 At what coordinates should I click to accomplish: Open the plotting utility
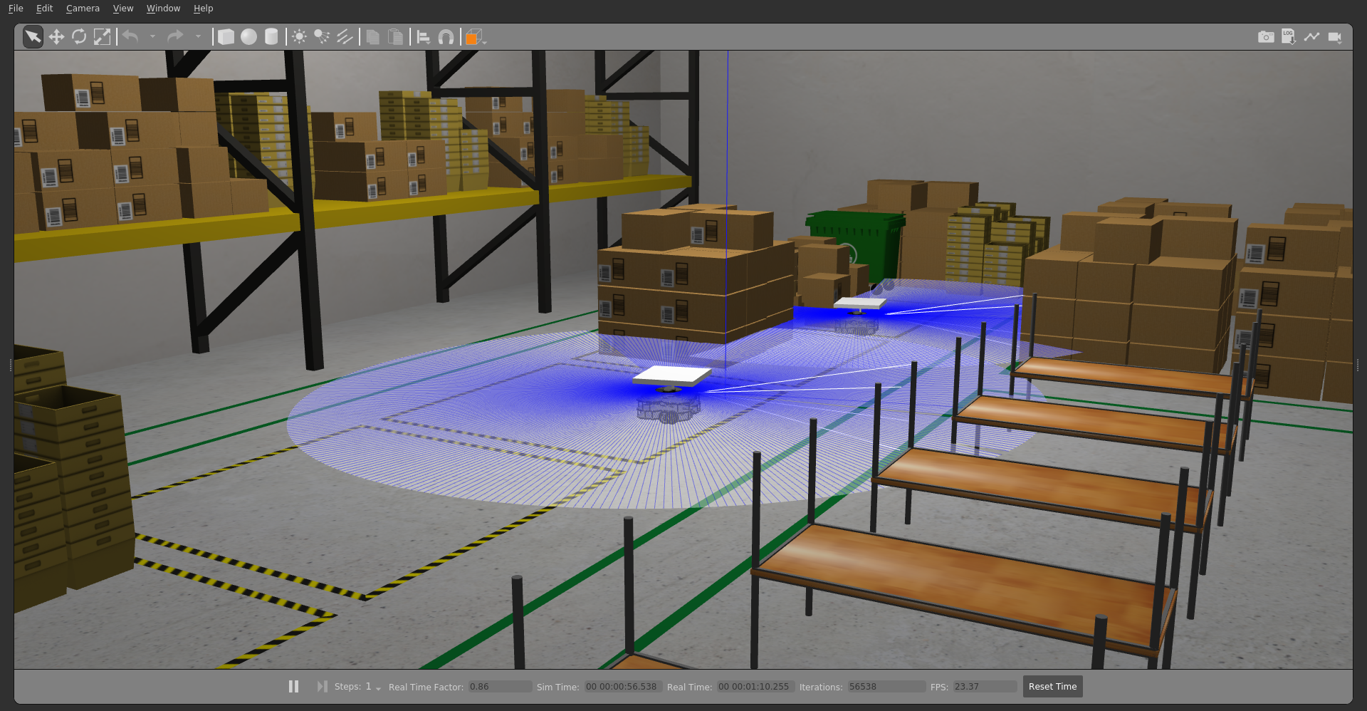tap(1313, 36)
